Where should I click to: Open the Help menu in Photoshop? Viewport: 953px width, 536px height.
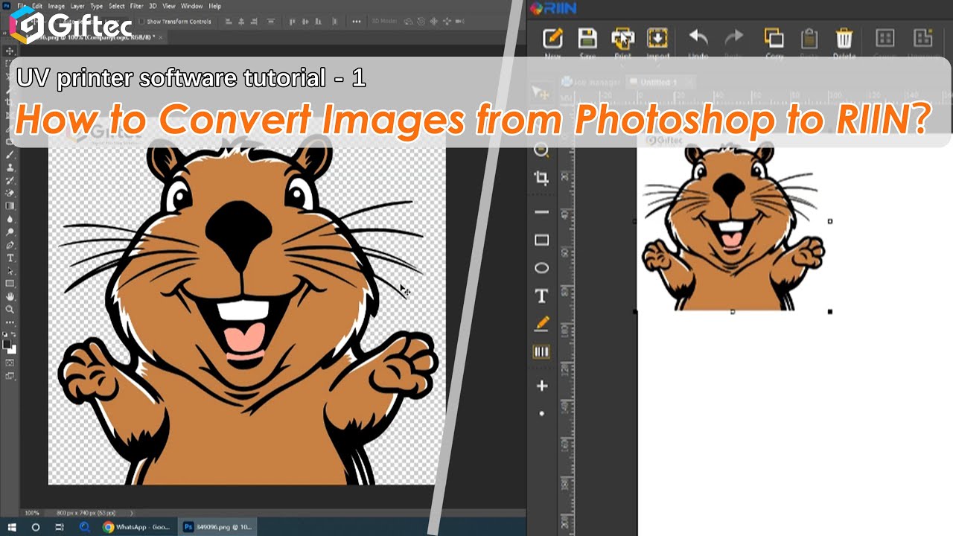click(x=215, y=6)
